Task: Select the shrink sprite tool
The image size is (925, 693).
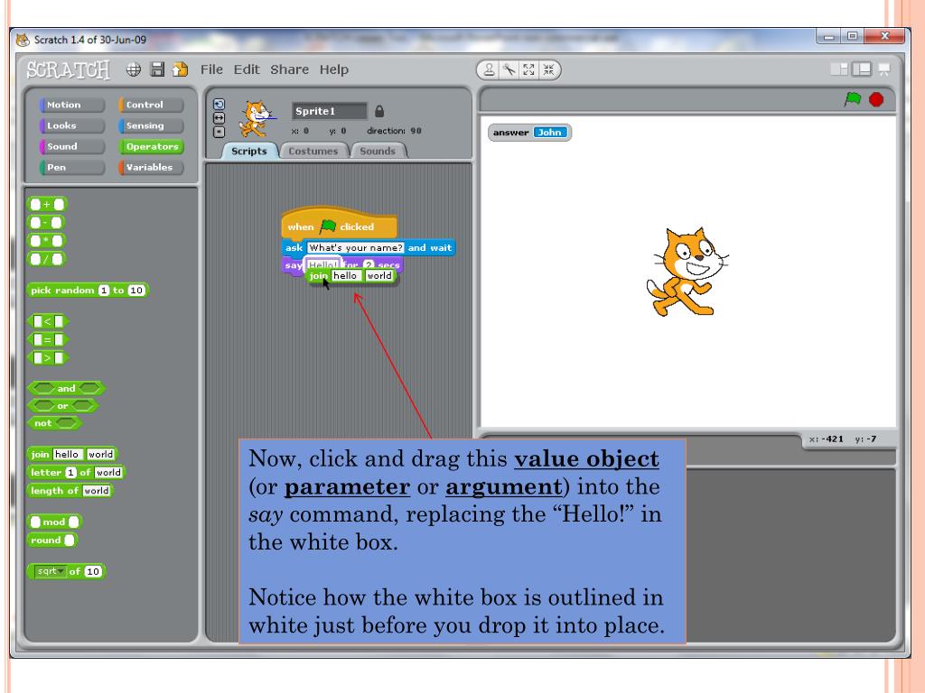Action: pyautogui.click(x=548, y=70)
